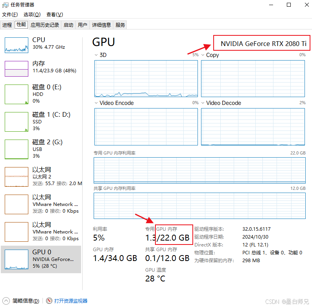The height and width of the screenshot is (307, 312).
Task: Click the first VMware Network adapter entry
Action: (41, 204)
